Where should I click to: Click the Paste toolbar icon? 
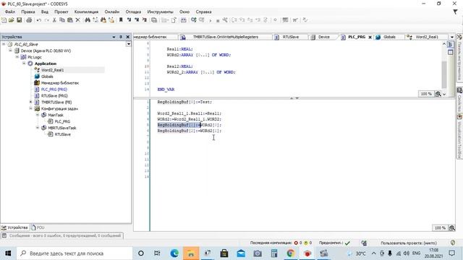tap(70, 20)
